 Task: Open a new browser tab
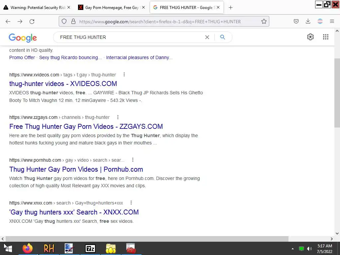click(x=230, y=8)
